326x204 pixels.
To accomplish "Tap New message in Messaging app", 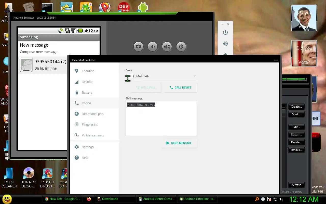I will (x=59, y=48).
